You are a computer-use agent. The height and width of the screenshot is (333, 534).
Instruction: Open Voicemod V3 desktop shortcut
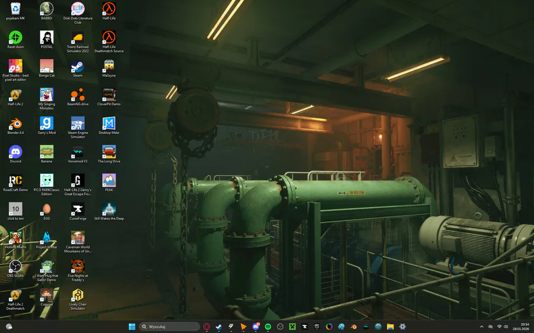coord(78,154)
